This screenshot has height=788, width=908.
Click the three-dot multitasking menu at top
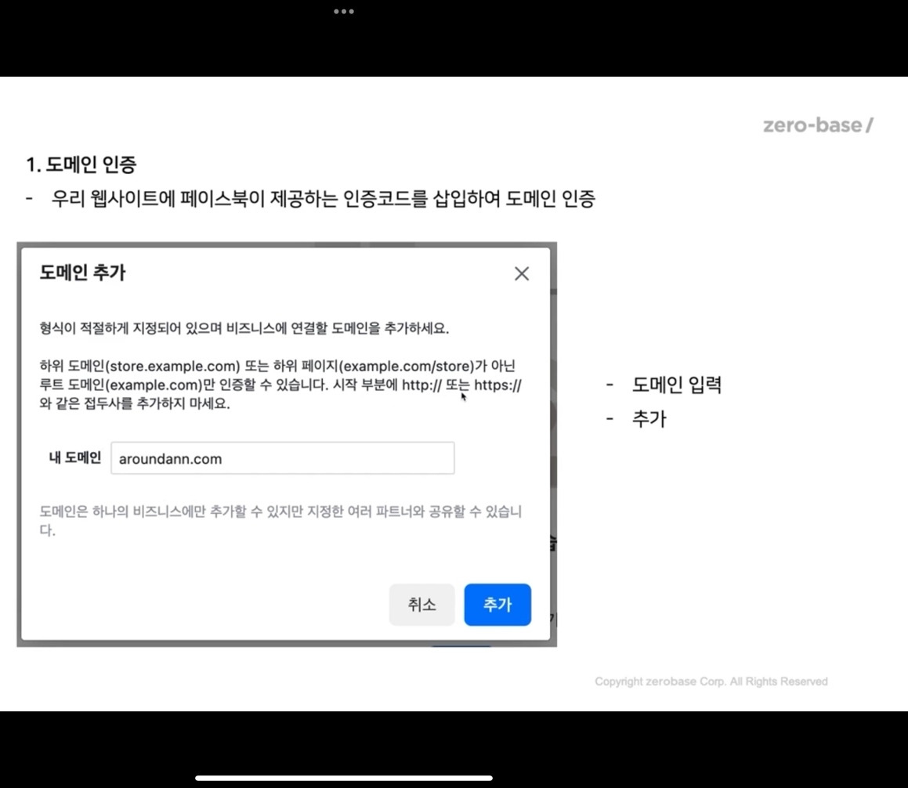click(x=343, y=11)
